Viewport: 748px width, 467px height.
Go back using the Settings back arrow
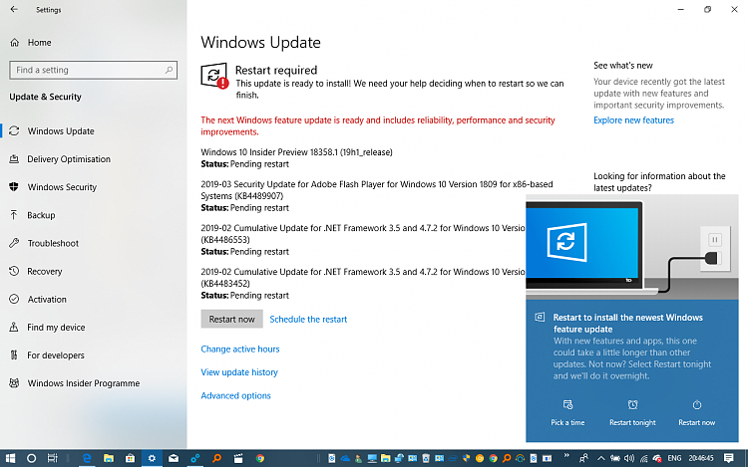(14, 9)
